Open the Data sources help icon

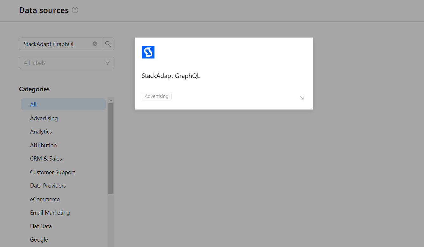click(x=75, y=10)
